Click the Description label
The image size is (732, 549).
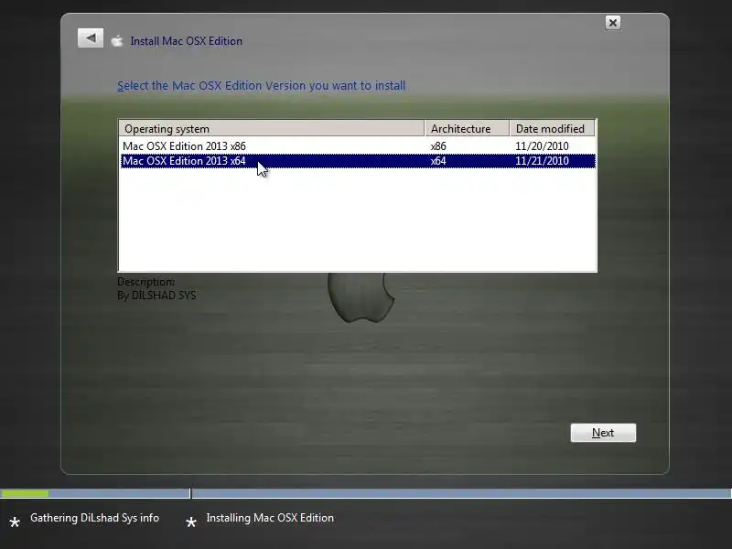pos(146,282)
